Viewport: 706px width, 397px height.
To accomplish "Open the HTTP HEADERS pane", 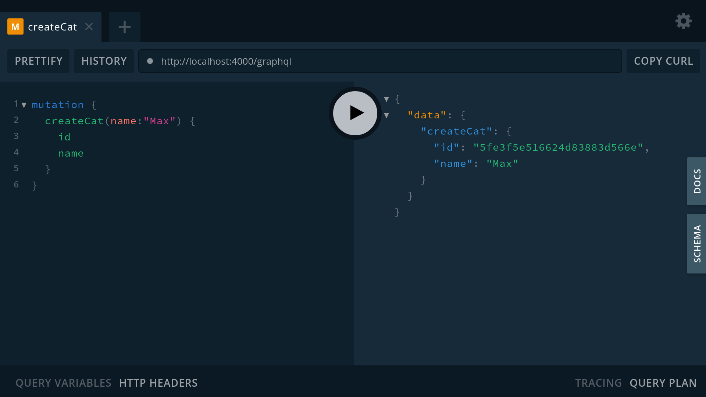I will (x=158, y=383).
